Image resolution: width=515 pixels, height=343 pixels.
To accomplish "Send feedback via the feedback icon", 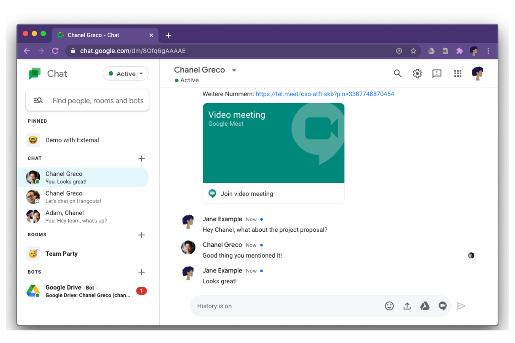I will [436, 73].
